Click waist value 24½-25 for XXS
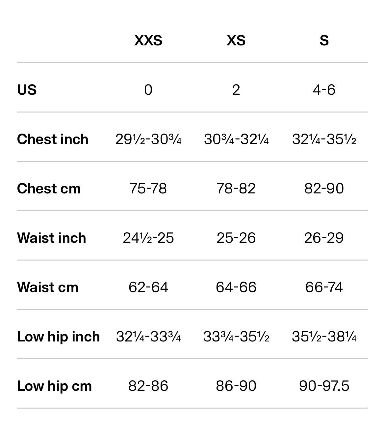 (148, 238)
